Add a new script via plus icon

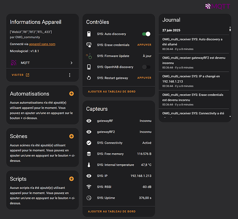tap(72, 179)
